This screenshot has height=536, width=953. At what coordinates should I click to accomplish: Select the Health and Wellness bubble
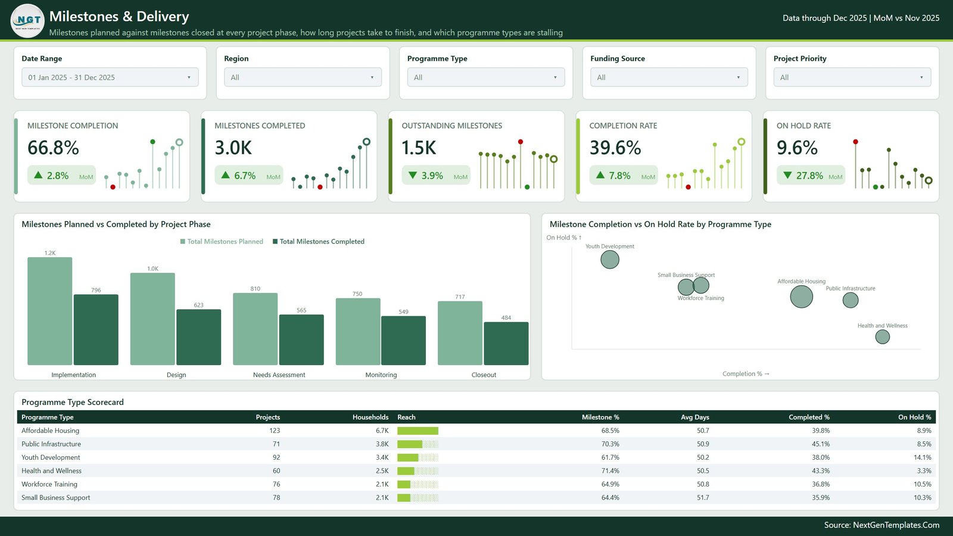(x=883, y=337)
